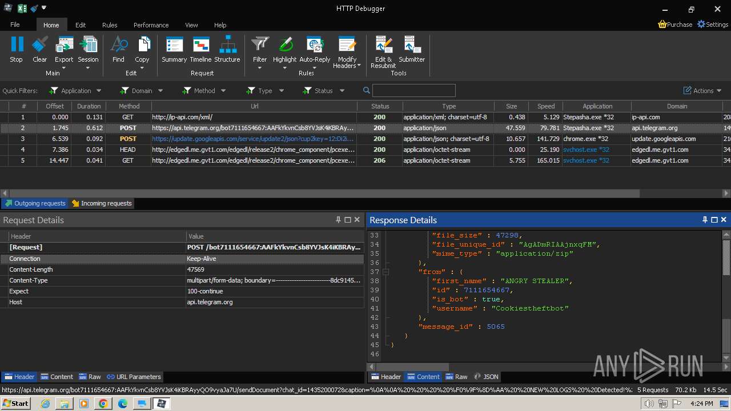Open the response Raw tab

pyautogui.click(x=456, y=377)
